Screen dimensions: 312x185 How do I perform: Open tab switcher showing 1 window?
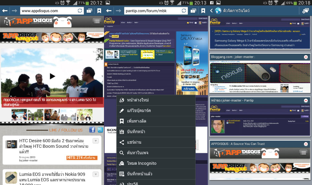89,11
